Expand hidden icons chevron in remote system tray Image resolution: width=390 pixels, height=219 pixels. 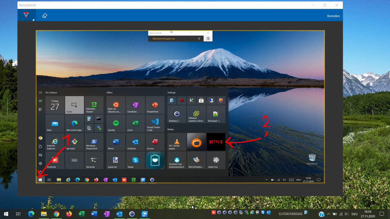(267, 179)
